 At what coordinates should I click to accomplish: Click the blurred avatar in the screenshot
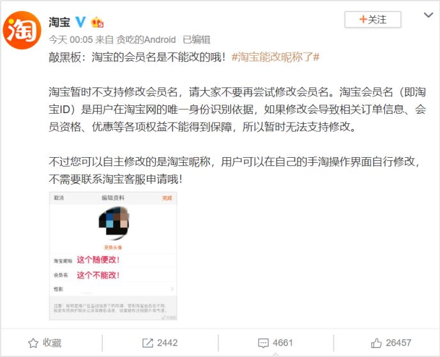pyautogui.click(x=114, y=224)
